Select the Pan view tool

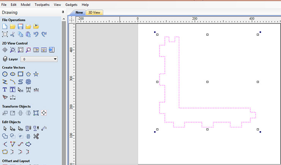click(5, 50)
